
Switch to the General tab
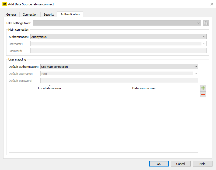(11, 15)
